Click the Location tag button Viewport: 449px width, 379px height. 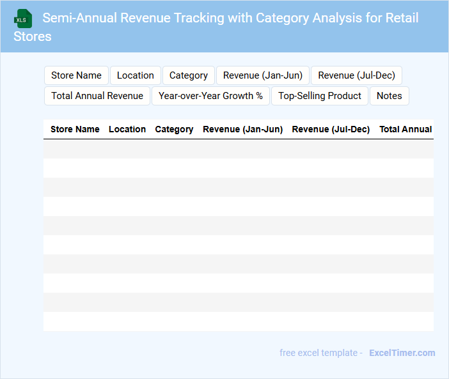click(135, 75)
